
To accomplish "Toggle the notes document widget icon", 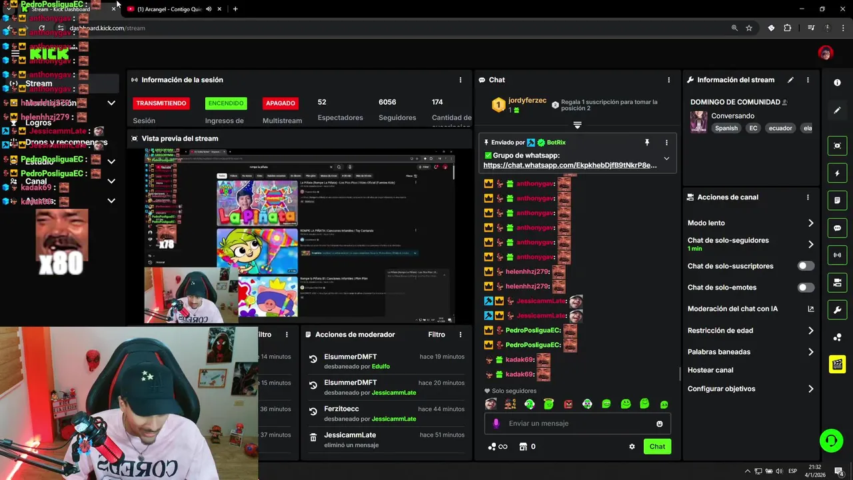I will (x=837, y=200).
